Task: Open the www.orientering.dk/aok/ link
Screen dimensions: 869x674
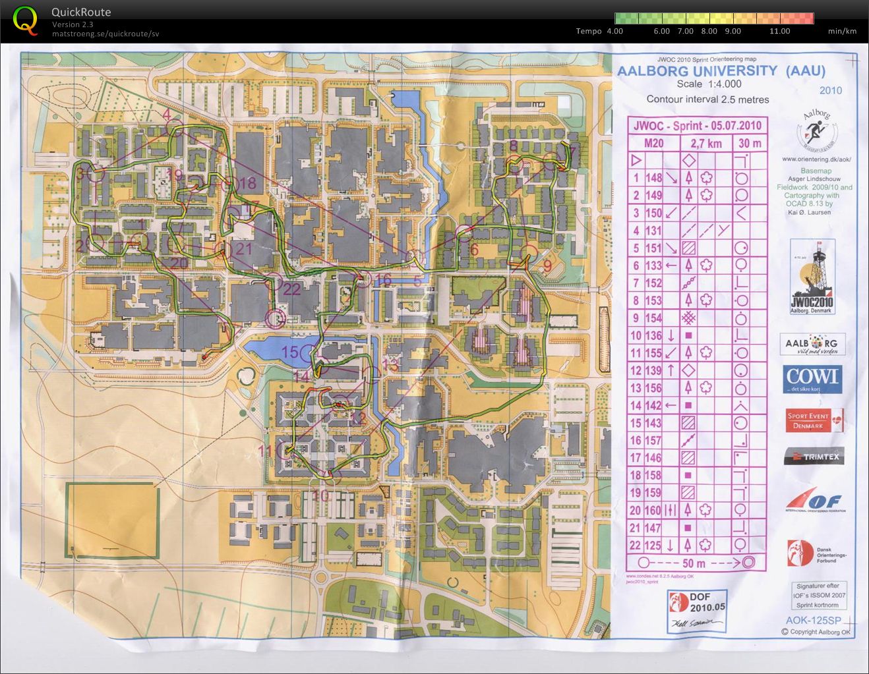Action: tap(817, 159)
